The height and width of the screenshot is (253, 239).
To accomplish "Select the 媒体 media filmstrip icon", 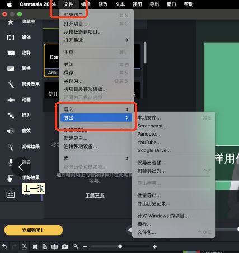I will coord(11,37).
